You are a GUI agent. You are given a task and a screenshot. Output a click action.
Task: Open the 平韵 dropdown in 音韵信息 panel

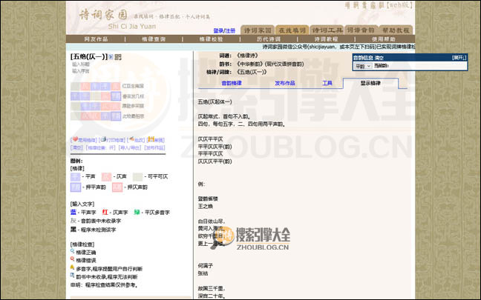(361, 66)
